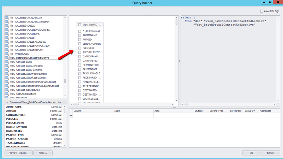The height and width of the screenshot is (159, 283).
Task: Select Tbl_WAREHOUSE in the table list
Action: point(19,54)
